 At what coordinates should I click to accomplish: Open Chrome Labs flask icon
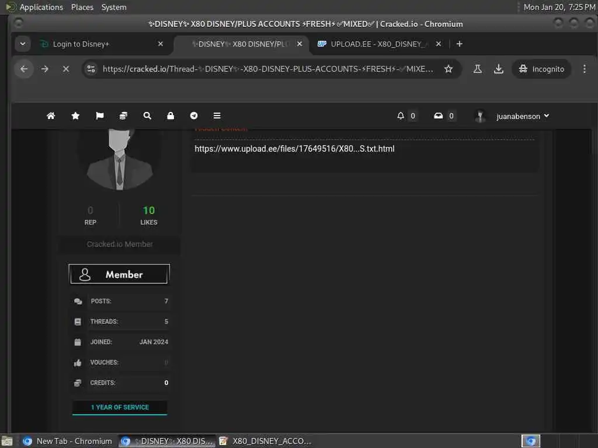pos(477,69)
